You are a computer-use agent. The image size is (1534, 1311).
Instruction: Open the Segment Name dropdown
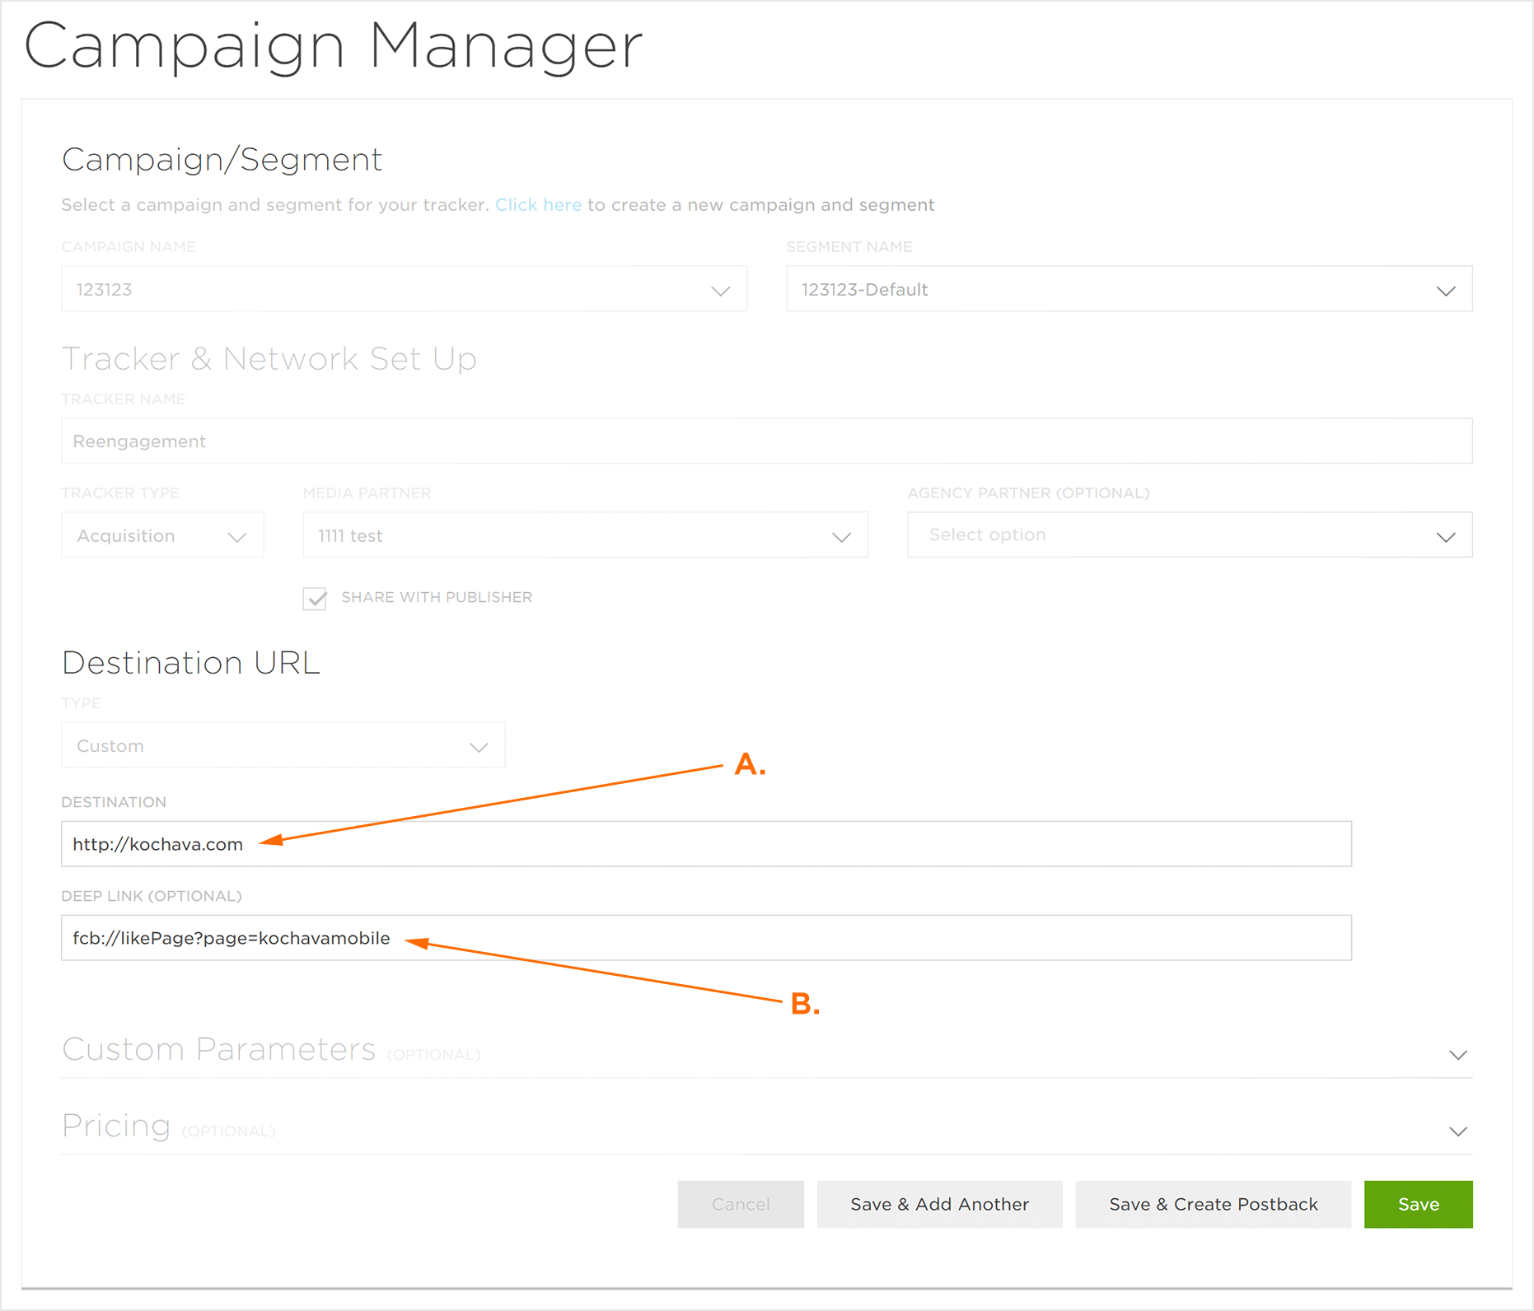tap(1129, 289)
